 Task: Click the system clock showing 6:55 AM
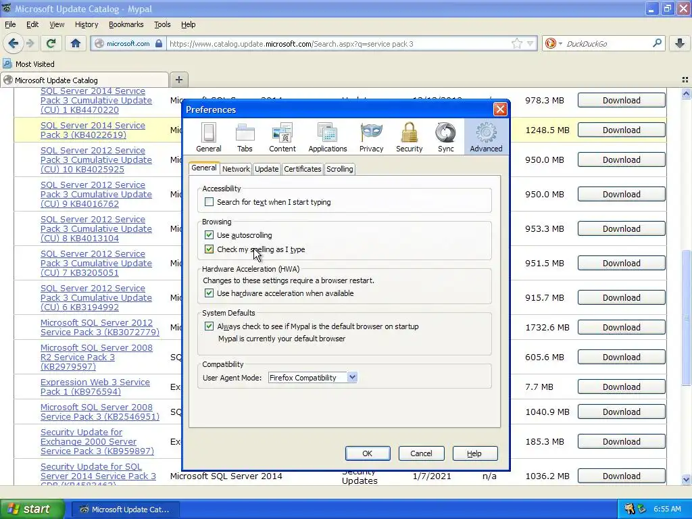(667, 509)
